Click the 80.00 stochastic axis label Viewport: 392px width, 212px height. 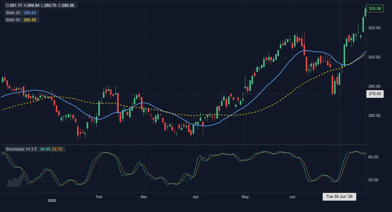(x=373, y=157)
